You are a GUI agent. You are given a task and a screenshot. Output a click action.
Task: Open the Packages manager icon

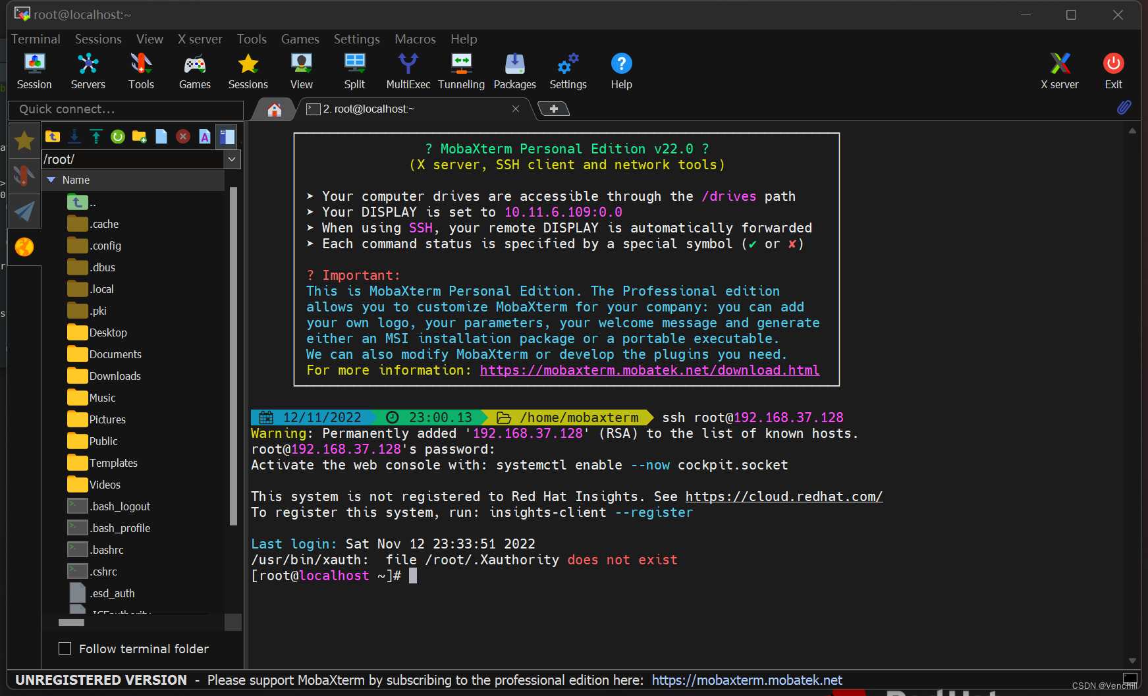point(514,71)
